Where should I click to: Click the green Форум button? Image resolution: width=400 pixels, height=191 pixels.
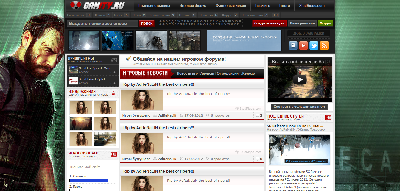click(x=326, y=24)
